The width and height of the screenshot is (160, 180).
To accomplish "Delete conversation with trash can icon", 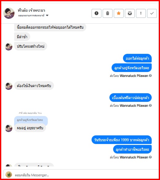I will (x=107, y=13).
